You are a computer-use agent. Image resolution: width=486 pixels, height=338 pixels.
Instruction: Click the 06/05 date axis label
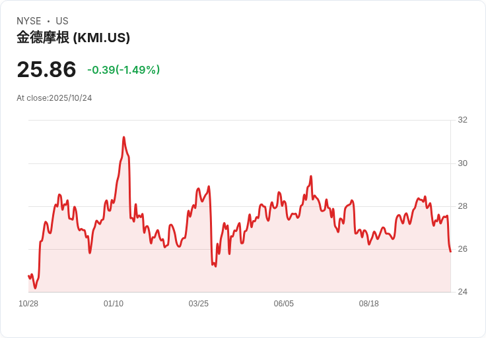point(283,304)
